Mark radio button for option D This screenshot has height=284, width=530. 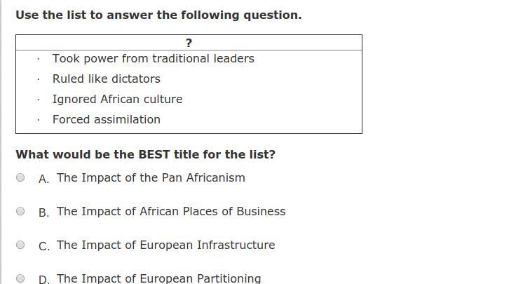click(20, 278)
